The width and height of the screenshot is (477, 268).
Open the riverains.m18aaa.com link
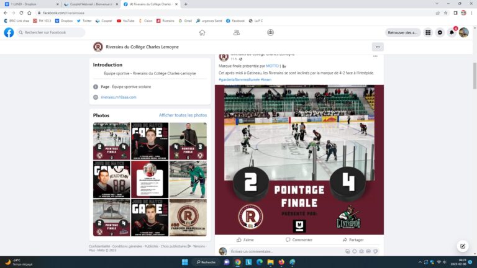[x=119, y=97]
